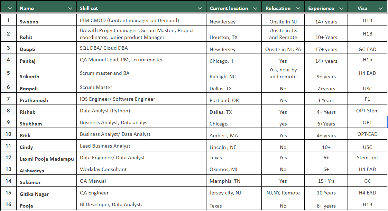The image size is (388, 211).
Task: Select the F1 visa cell
Action: tap(367, 99)
